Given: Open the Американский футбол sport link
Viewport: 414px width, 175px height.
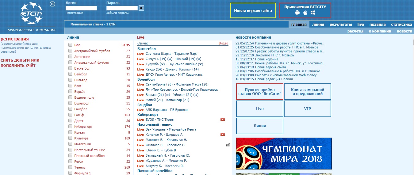Looking at the screenshot, I should coord(91,63).
